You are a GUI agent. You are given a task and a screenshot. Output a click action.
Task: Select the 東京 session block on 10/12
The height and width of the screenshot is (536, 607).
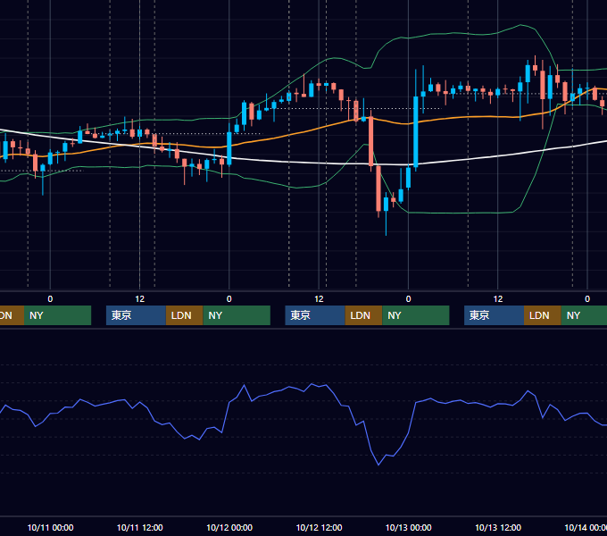(x=315, y=315)
